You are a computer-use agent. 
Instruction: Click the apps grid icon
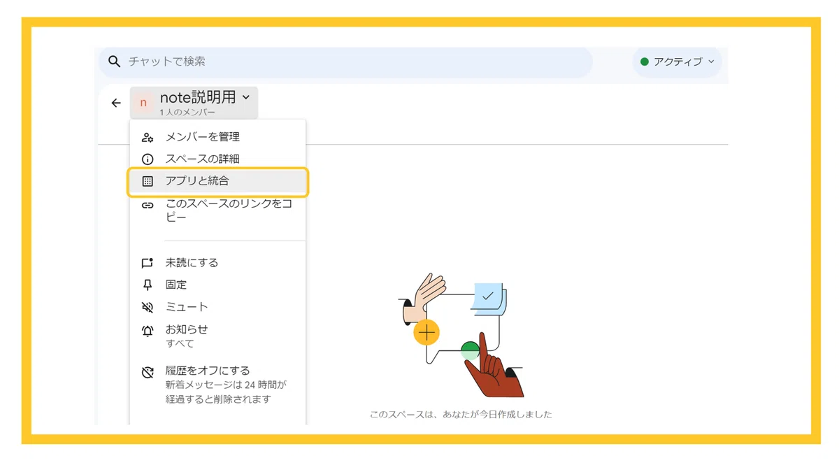coord(148,181)
